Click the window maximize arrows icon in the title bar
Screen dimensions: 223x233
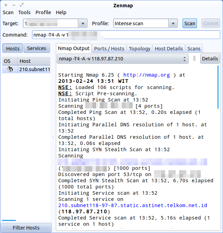(x=22, y=5)
